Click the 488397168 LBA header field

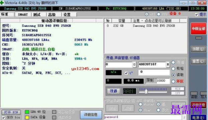click(x=162, y=9)
